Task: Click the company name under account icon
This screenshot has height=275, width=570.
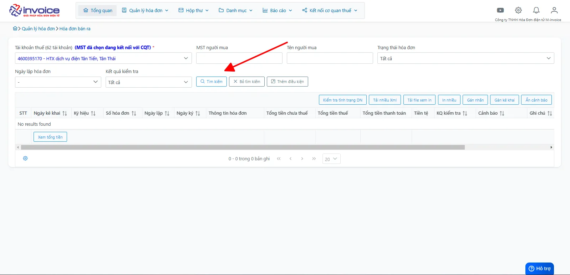Action: click(528, 20)
